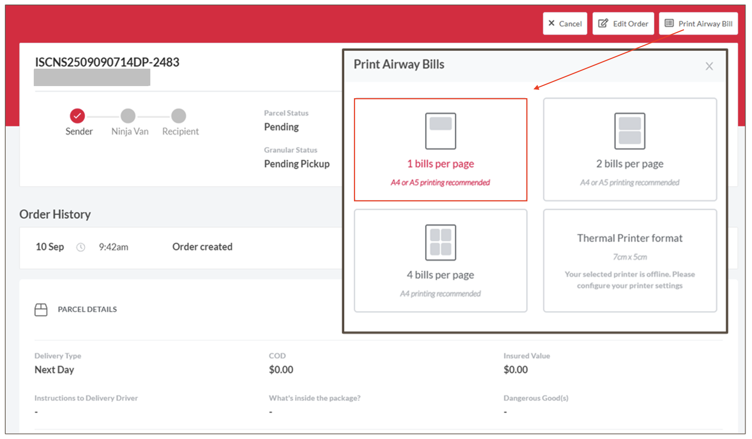Screen dimensions: 752x439
Task: Click the Order created history entry
Action: tap(202, 247)
